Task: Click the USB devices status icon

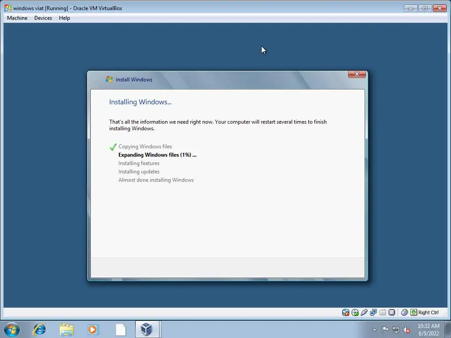Action: tap(364, 312)
